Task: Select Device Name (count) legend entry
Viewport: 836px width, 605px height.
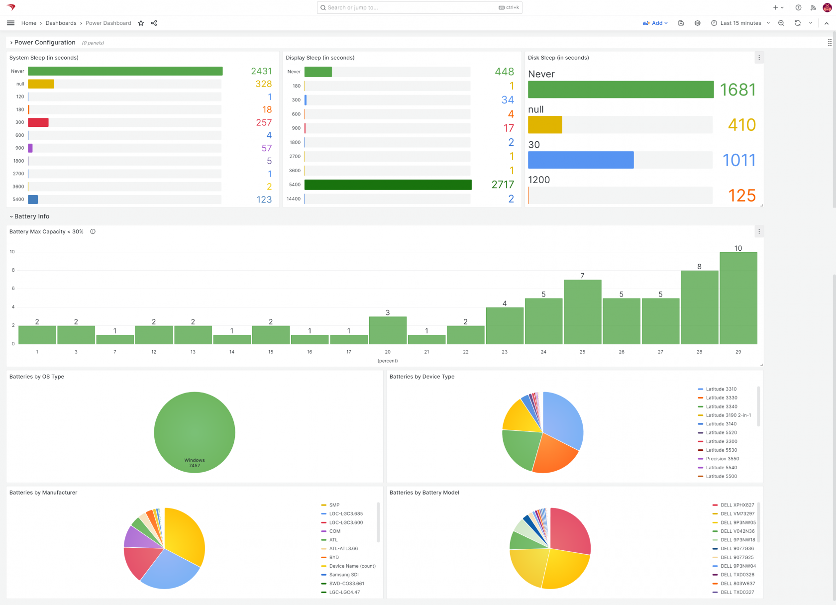Action: (352, 566)
